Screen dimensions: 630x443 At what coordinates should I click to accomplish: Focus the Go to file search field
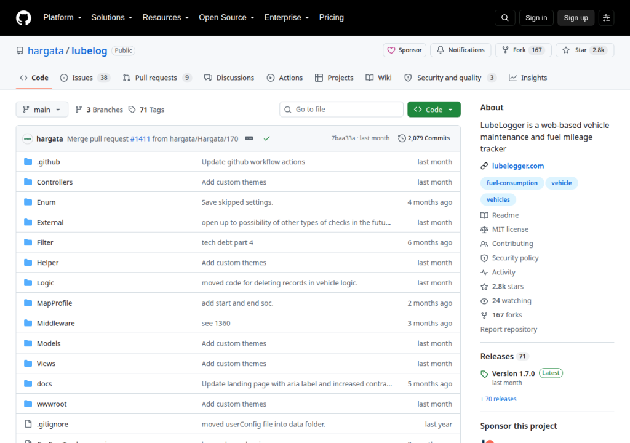[x=341, y=110]
